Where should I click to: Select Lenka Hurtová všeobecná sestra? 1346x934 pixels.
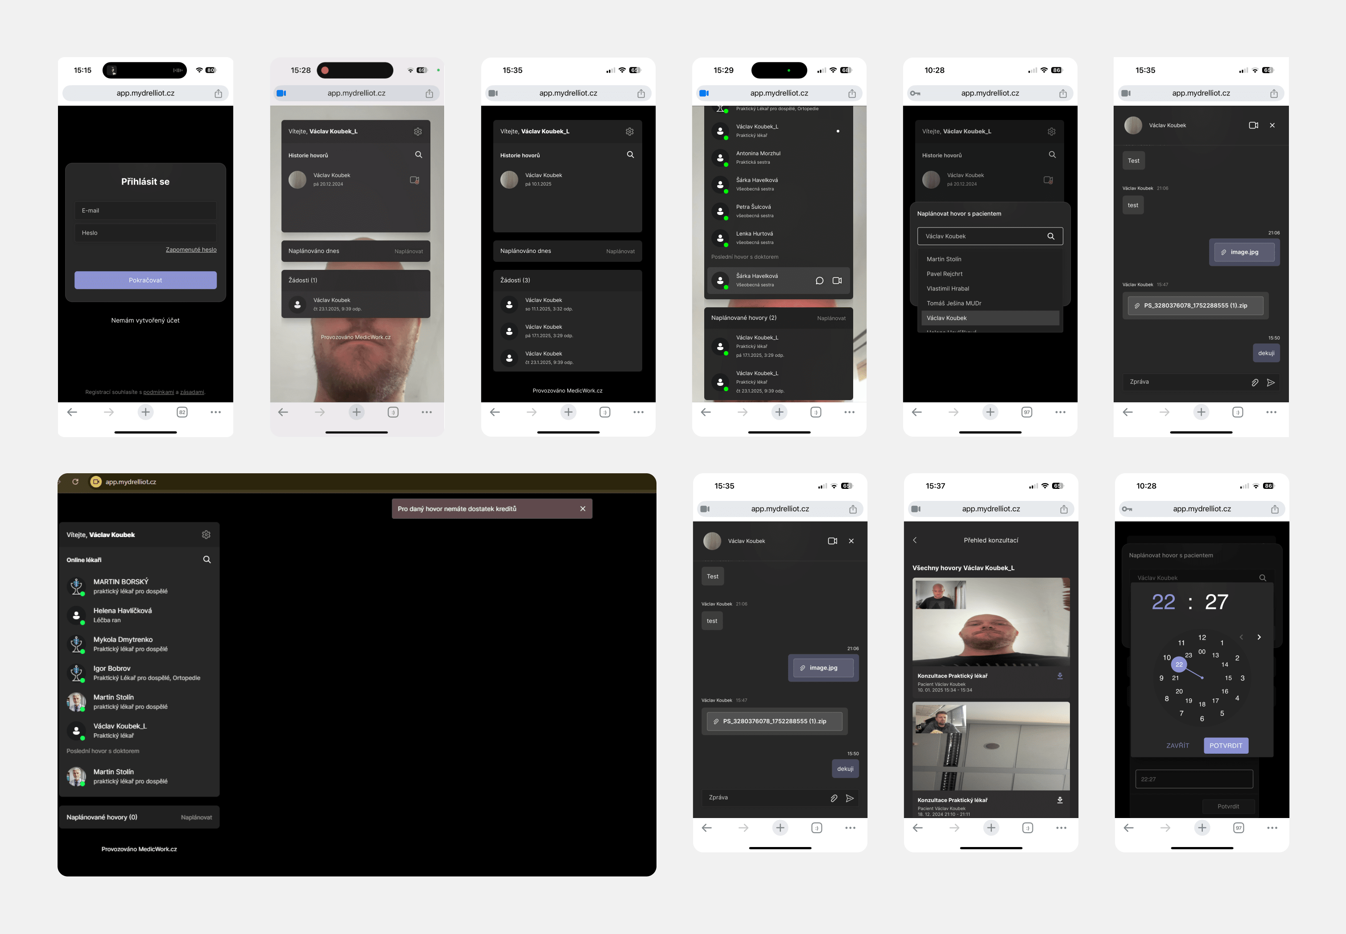tap(778, 238)
